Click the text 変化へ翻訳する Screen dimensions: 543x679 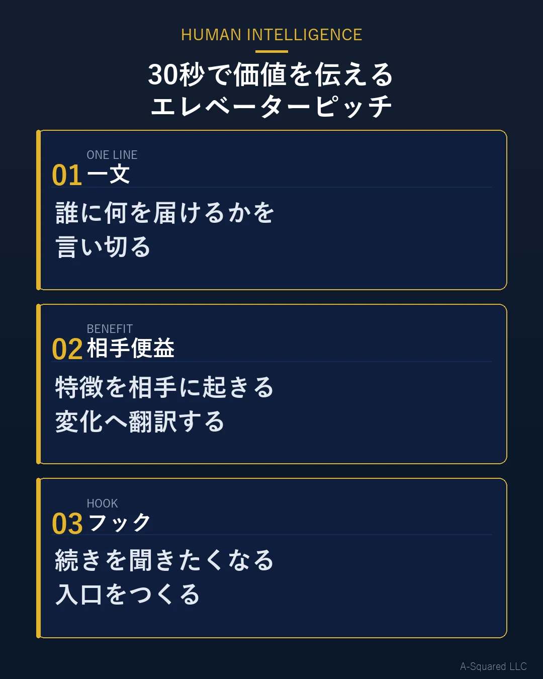point(140,421)
